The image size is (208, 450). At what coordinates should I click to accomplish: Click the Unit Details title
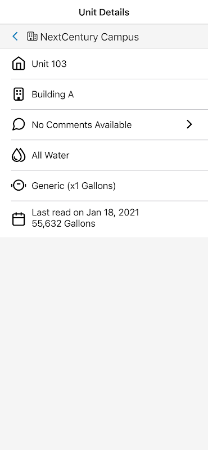point(104,12)
